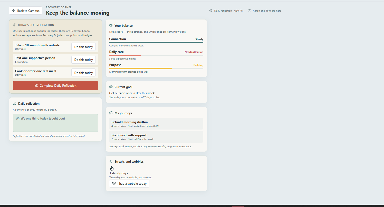Click the Morning rhythm practice going well note
Image resolution: width=384 pixels, height=207 pixels.
click(129, 72)
